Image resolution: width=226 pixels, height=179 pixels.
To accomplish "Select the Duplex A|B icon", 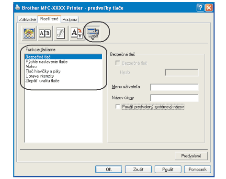I will coord(45,34).
